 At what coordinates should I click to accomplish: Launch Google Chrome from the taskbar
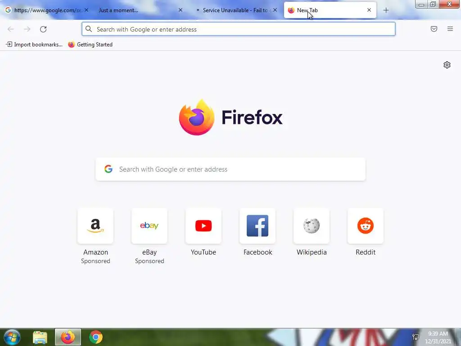pyautogui.click(x=96, y=337)
